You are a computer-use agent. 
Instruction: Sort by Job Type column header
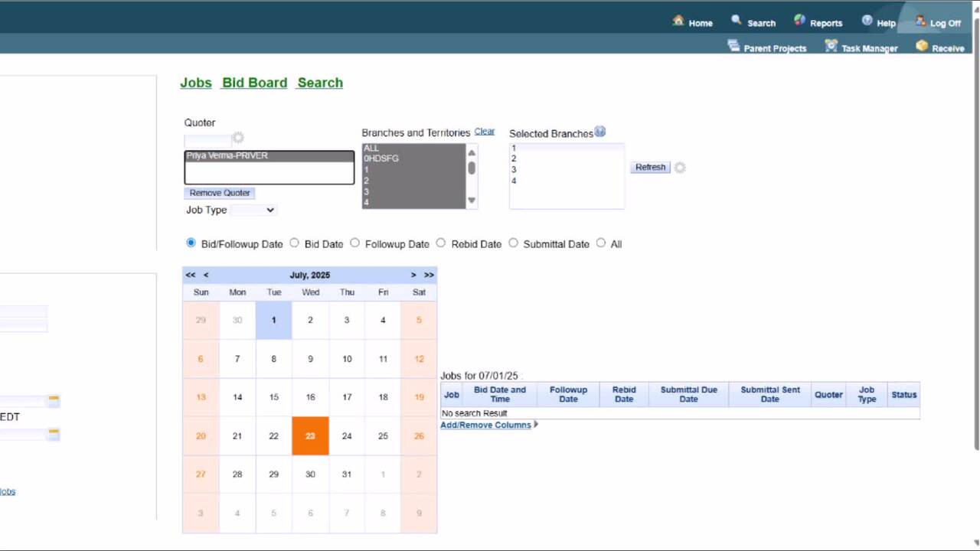coord(867,395)
